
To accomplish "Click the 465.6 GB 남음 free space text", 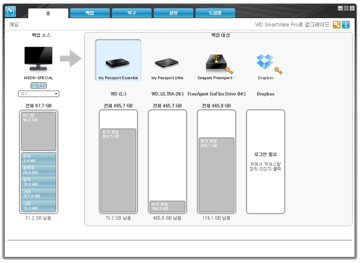I will tap(167, 218).
